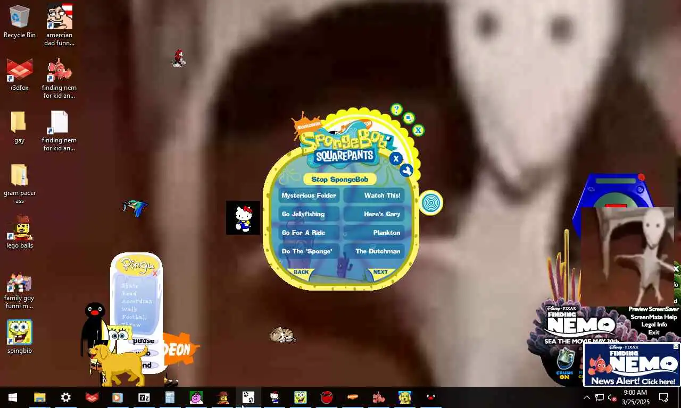Select 'Here's Gary' in SpongeBob menu
This screenshot has width=681, height=408.
pos(374,214)
